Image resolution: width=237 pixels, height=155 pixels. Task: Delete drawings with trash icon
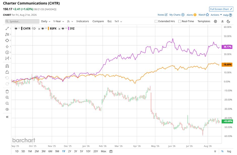pos(7,91)
